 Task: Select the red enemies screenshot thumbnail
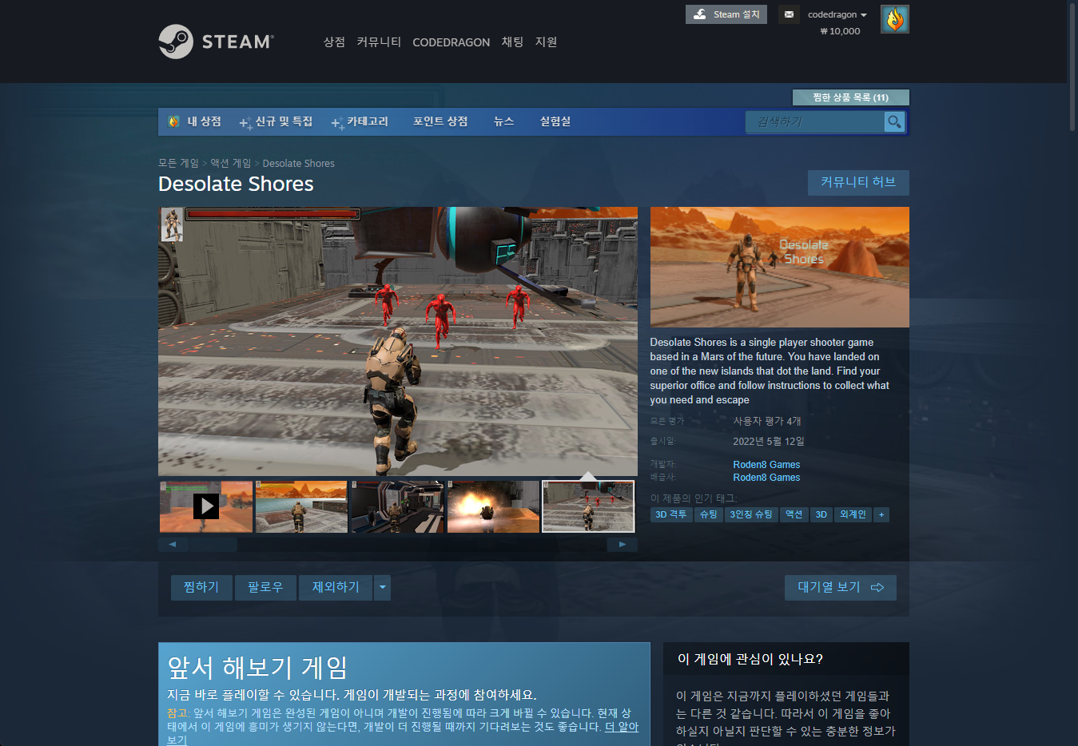click(x=589, y=506)
